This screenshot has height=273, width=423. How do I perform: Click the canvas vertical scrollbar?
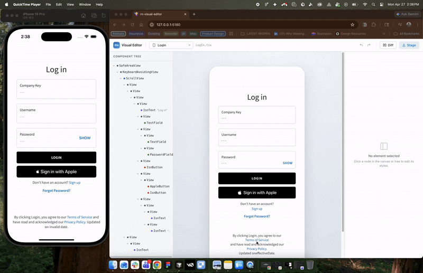343,142
